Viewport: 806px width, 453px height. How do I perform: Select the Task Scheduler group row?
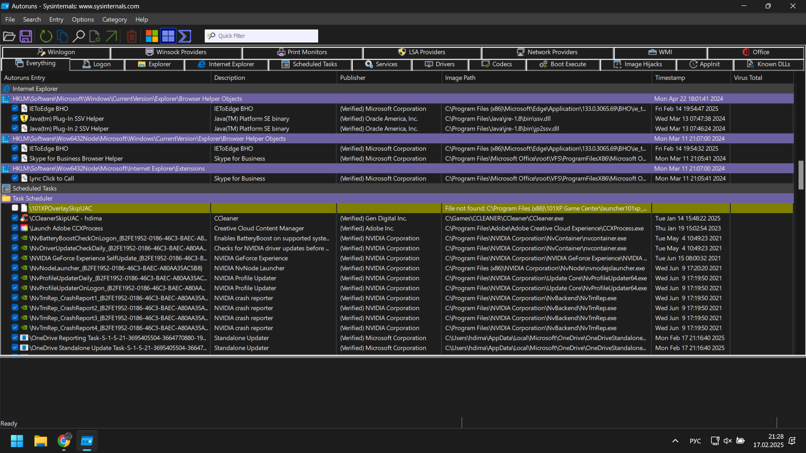(x=397, y=198)
